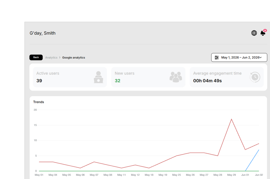
Task: Click the 00h 04m 49s value
Action: 207,81
